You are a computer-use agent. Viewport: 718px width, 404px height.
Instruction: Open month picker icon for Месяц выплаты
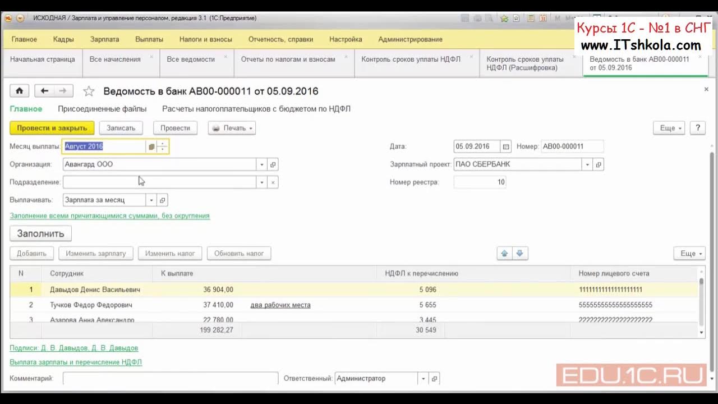pyautogui.click(x=151, y=146)
